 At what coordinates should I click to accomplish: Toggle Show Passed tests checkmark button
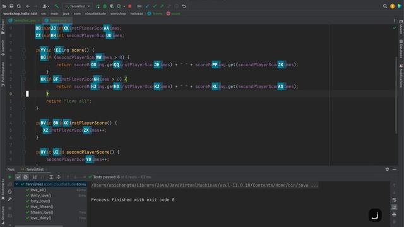point(18,177)
